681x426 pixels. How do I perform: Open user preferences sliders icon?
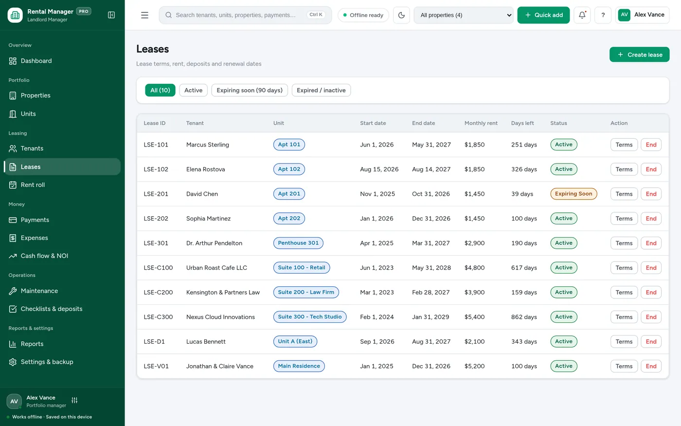click(x=74, y=400)
